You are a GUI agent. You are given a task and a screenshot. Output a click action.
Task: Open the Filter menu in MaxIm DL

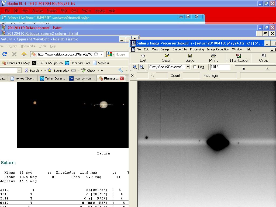pyautogui.click(x=64, y=11)
